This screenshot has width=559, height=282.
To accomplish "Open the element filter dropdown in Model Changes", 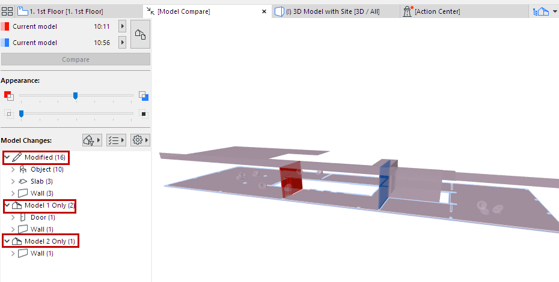I will (92, 140).
